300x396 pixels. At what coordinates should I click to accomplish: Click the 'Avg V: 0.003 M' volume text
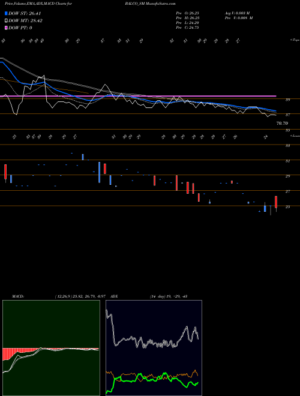(238, 13)
